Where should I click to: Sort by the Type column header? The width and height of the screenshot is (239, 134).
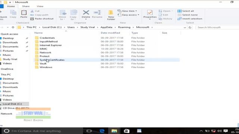[134, 33]
